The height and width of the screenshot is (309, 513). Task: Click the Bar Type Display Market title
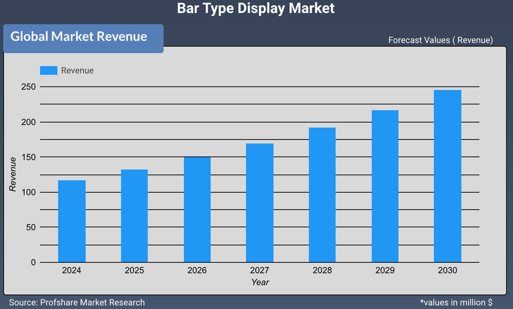(x=256, y=8)
